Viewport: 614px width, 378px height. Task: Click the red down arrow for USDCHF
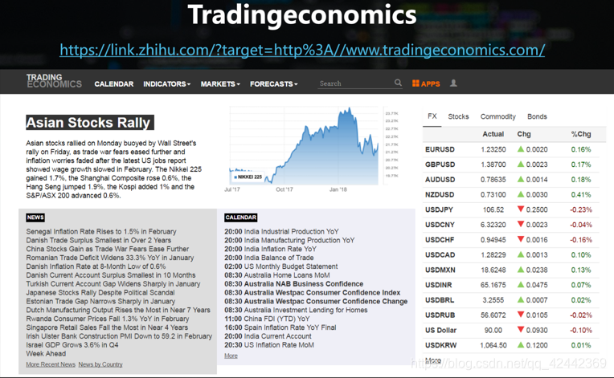coord(521,239)
